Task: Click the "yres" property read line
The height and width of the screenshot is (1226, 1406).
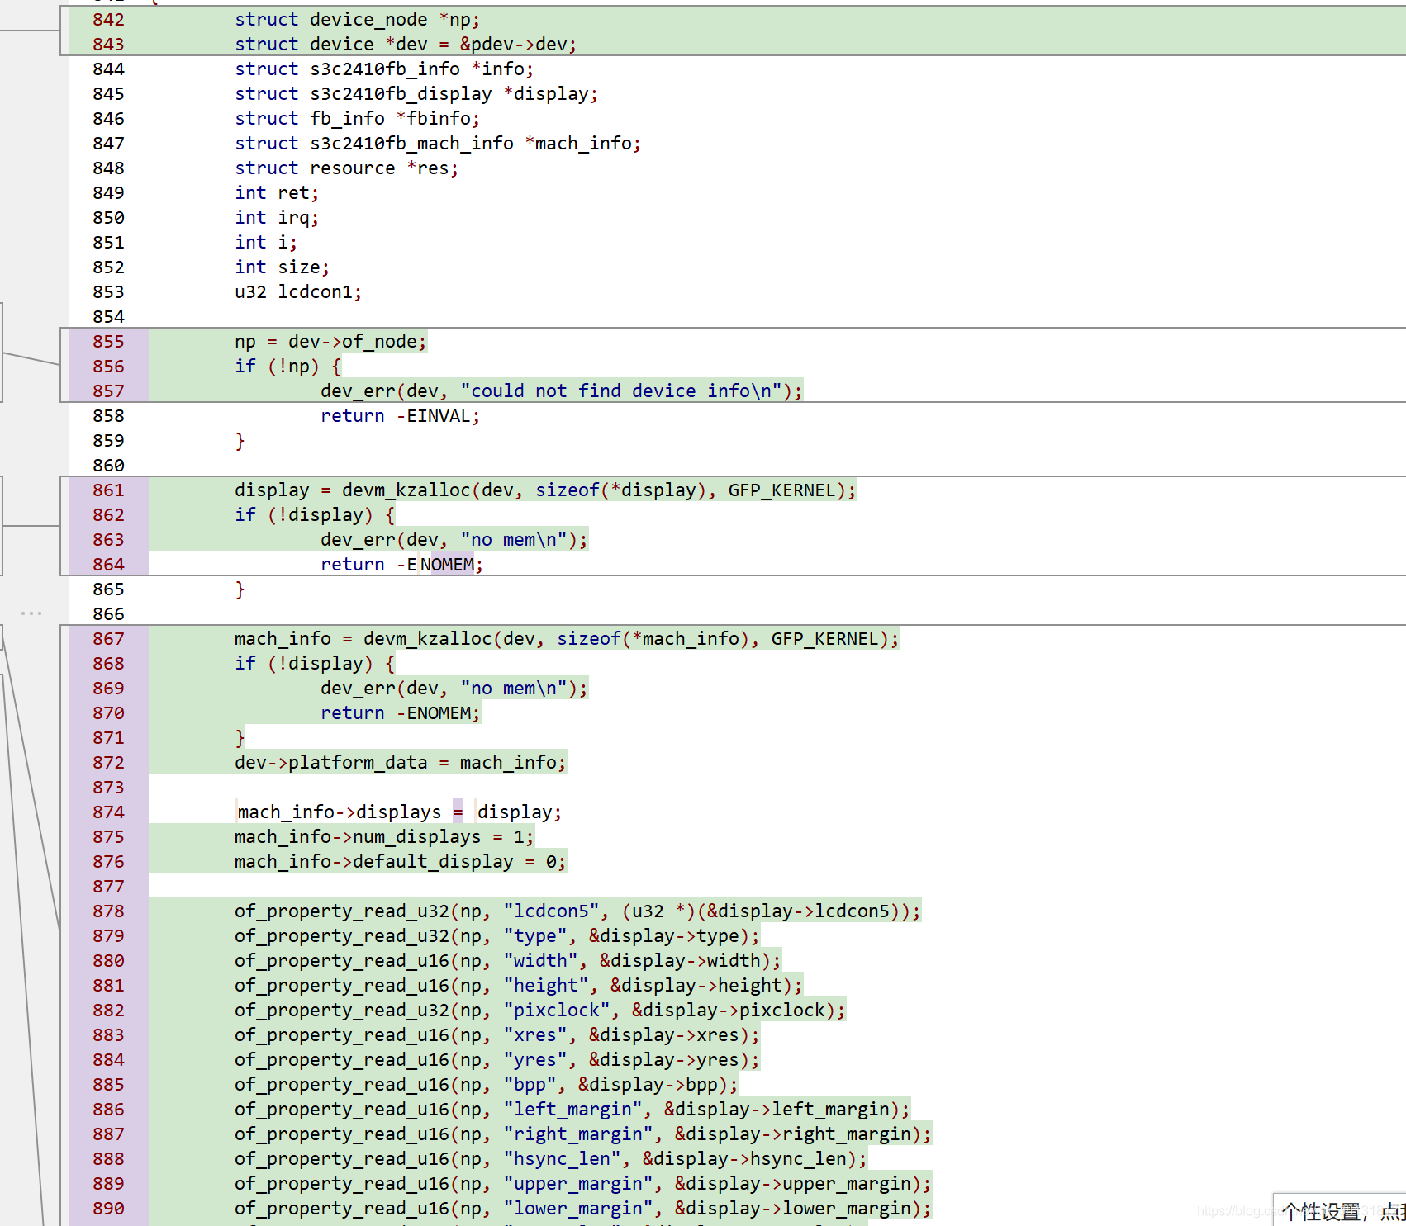Action: [497, 1059]
